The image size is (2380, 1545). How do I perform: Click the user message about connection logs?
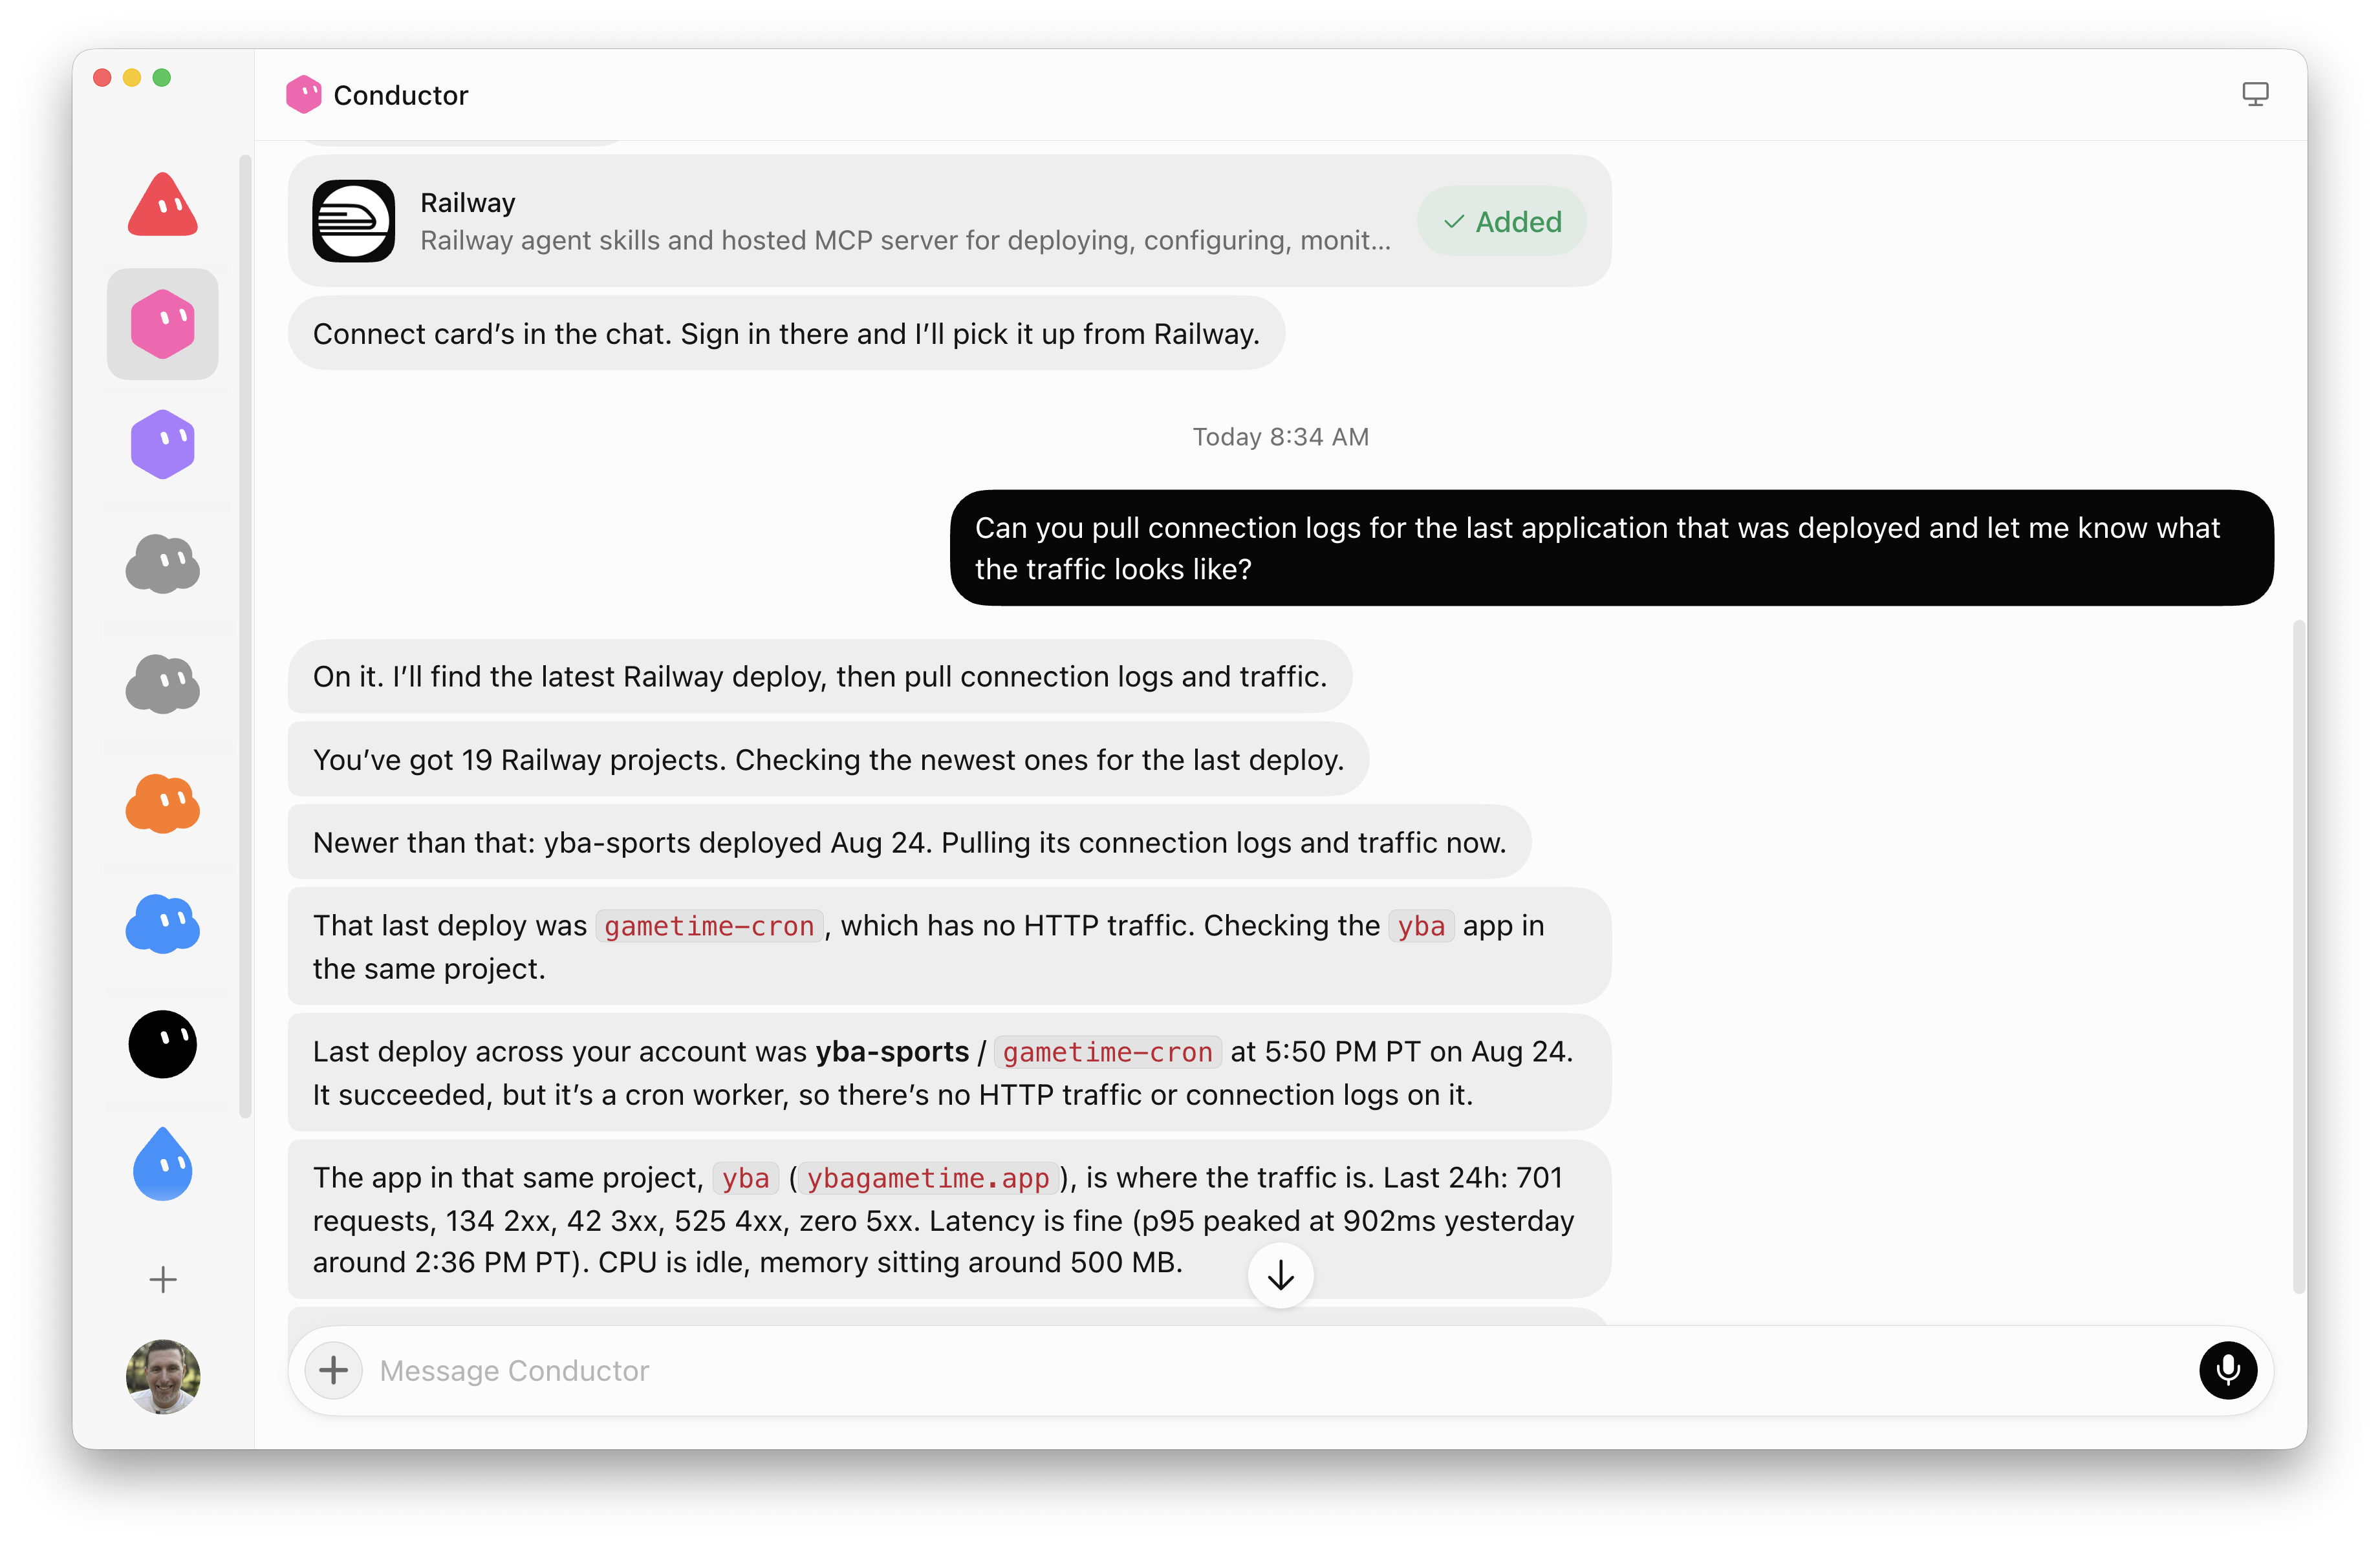tap(1611, 548)
